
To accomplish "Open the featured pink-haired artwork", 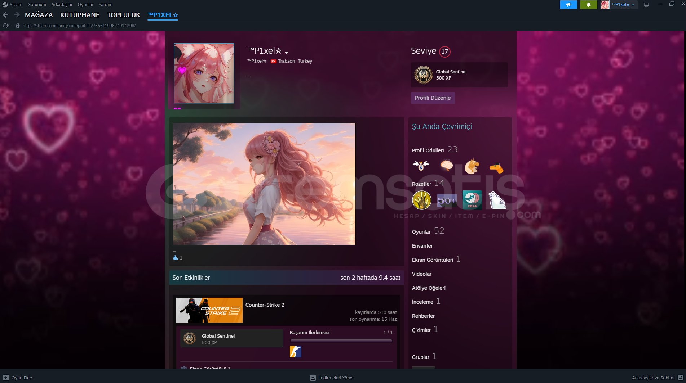I will [264, 184].
